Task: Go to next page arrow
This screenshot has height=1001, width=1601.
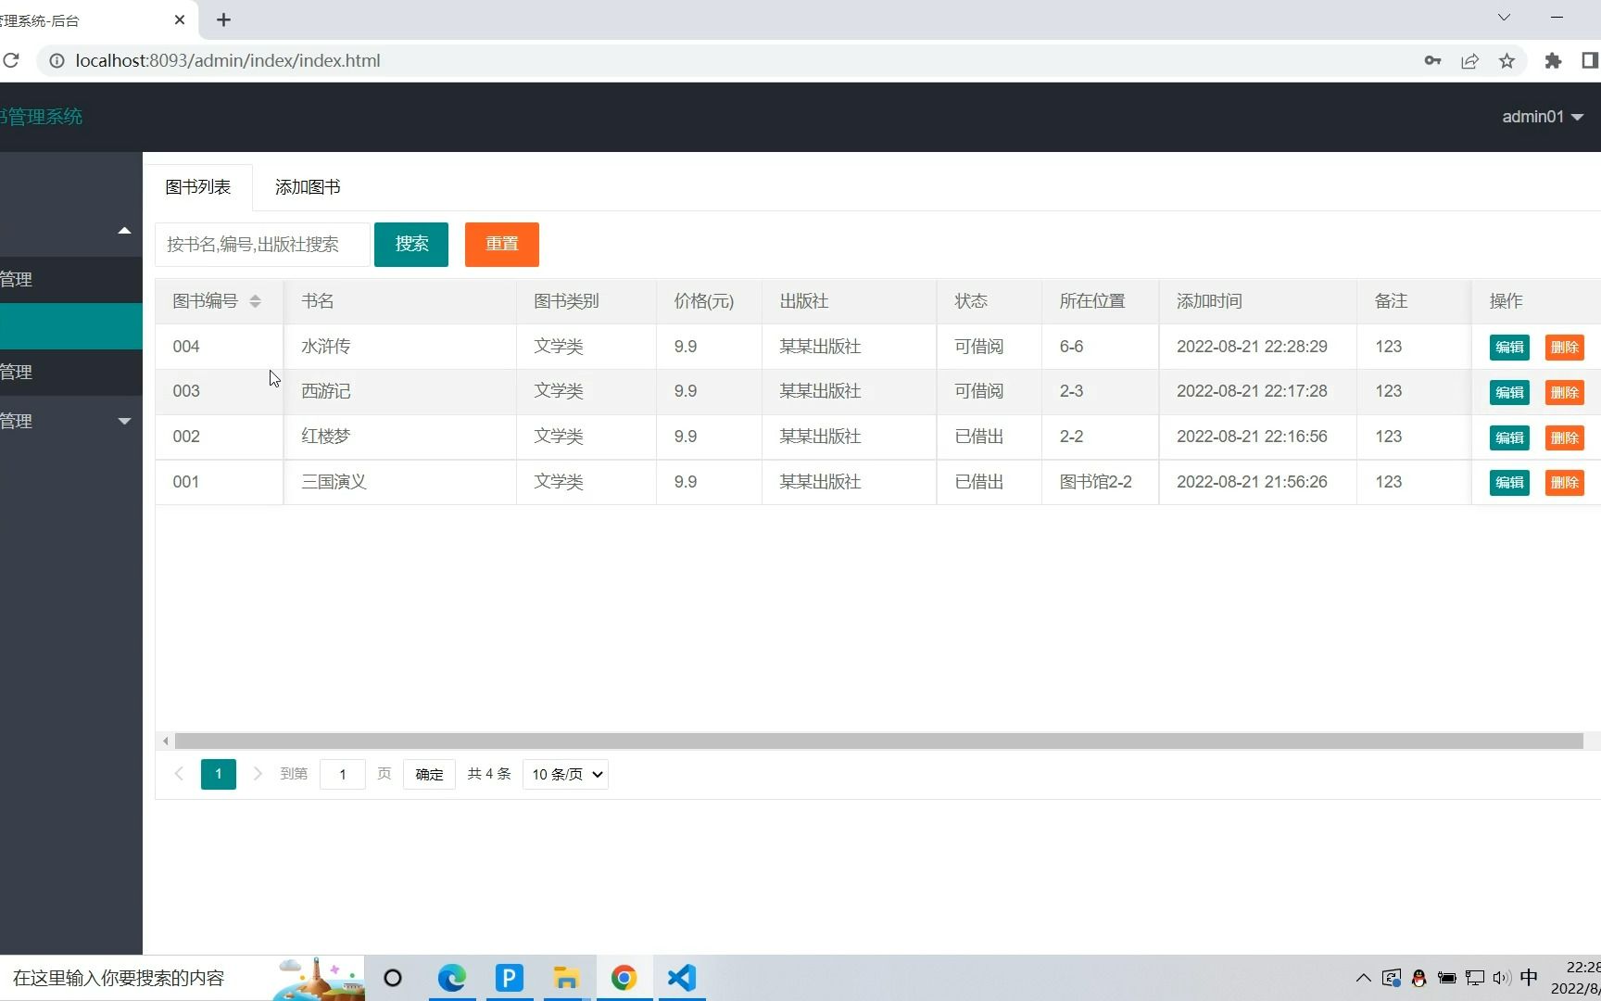Action: pyautogui.click(x=258, y=774)
